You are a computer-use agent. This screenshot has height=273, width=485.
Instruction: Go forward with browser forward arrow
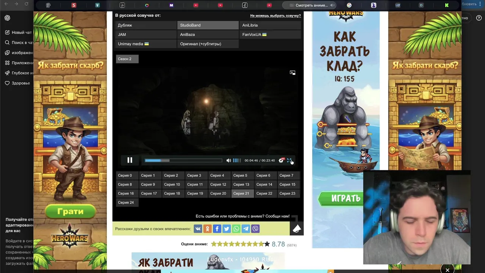[16, 4]
